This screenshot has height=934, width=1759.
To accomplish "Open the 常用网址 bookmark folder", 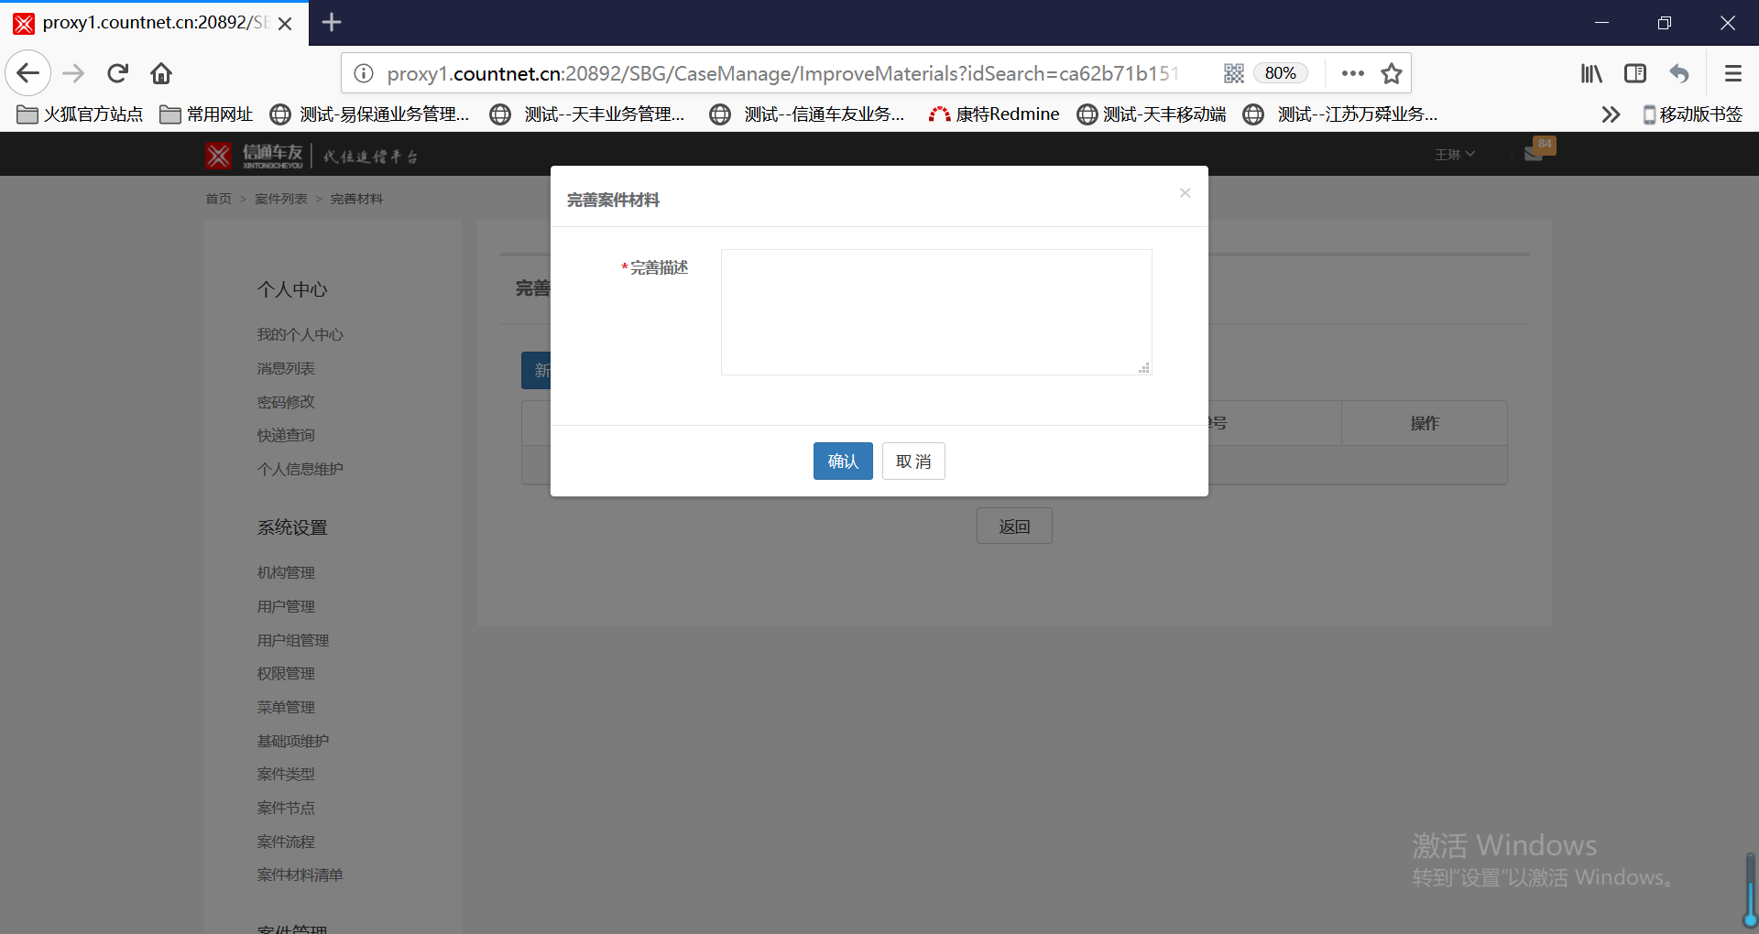I will click(206, 114).
